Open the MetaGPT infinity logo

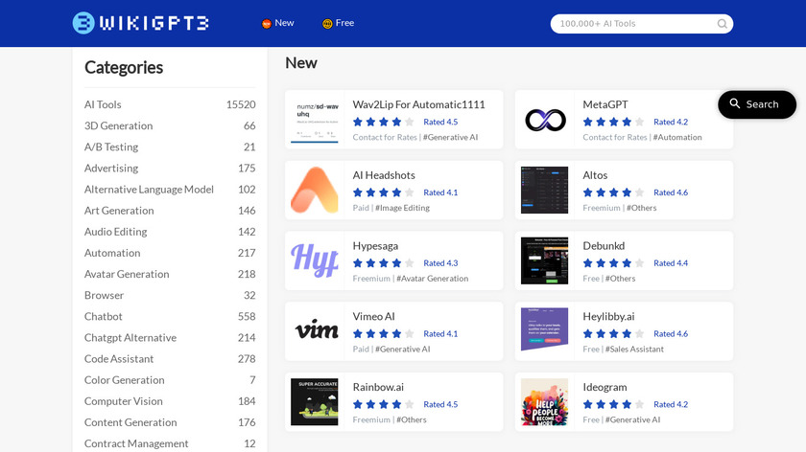(545, 120)
